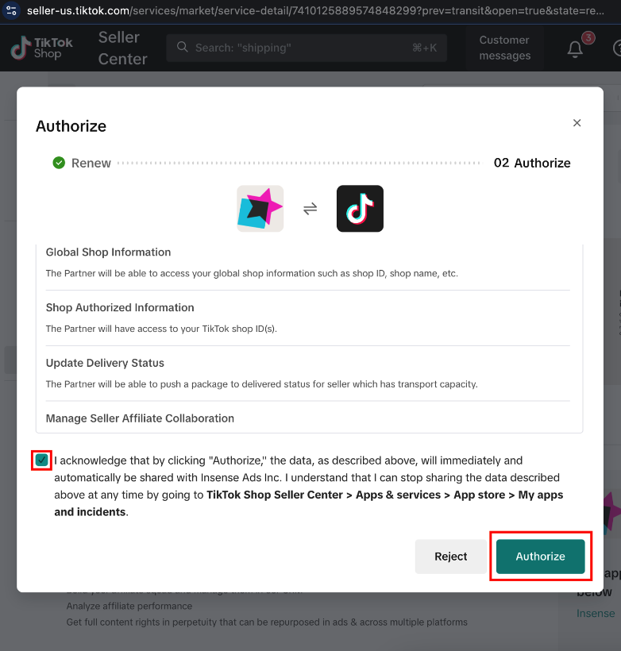The height and width of the screenshot is (651, 621).
Task: Click the Insense link behind dialog
Action: click(x=596, y=613)
